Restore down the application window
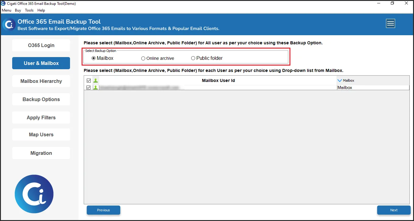 (392, 3)
